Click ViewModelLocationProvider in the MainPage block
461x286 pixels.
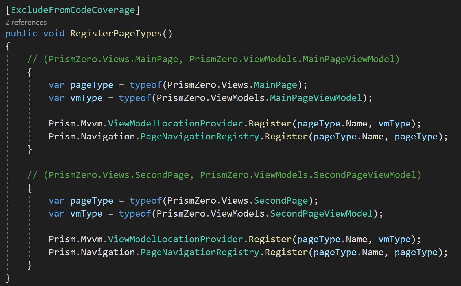point(175,124)
